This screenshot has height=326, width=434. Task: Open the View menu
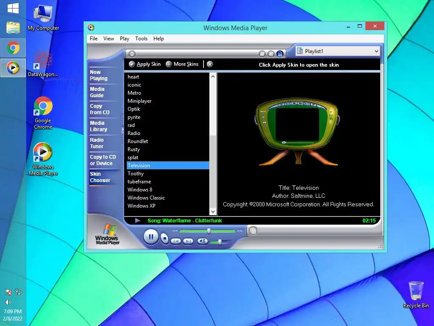coord(108,39)
